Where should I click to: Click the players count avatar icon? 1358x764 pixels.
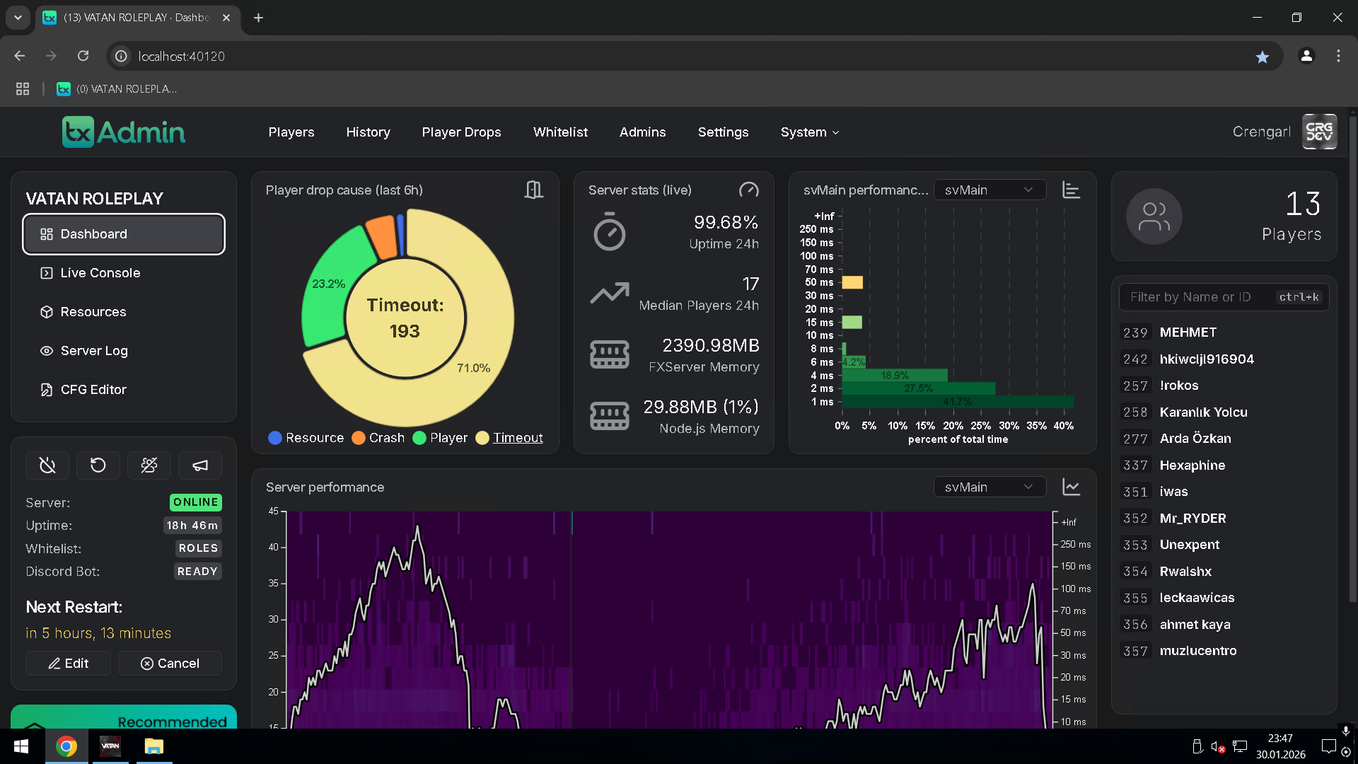[x=1154, y=216]
